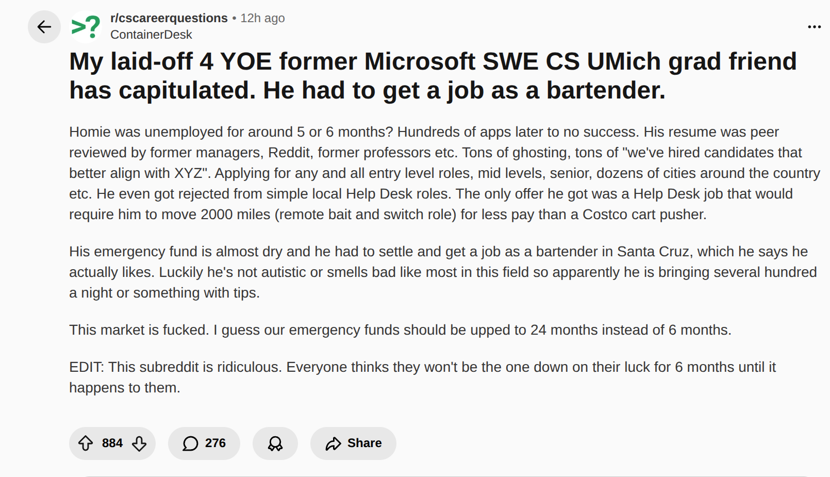The image size is (830, 477).
Task: Go back using the left arrow button
Action: [44, 27]
